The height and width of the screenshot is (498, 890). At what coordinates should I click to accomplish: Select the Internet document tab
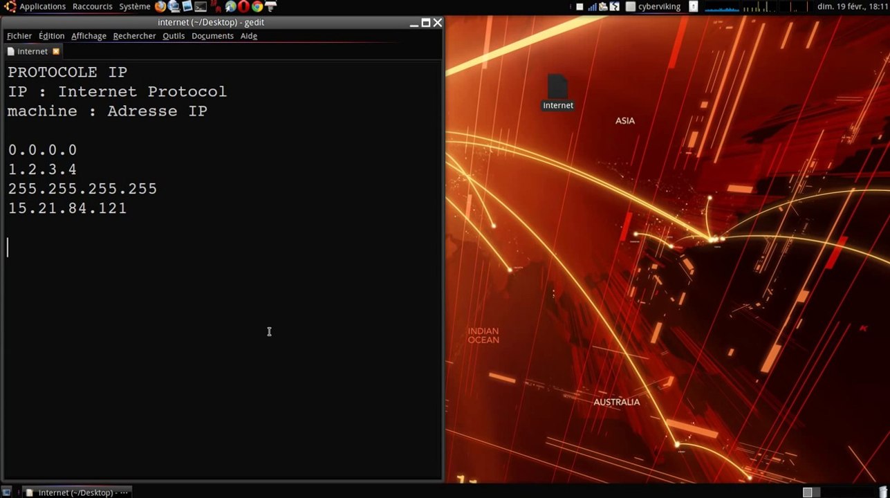click(x=33, y=51)
